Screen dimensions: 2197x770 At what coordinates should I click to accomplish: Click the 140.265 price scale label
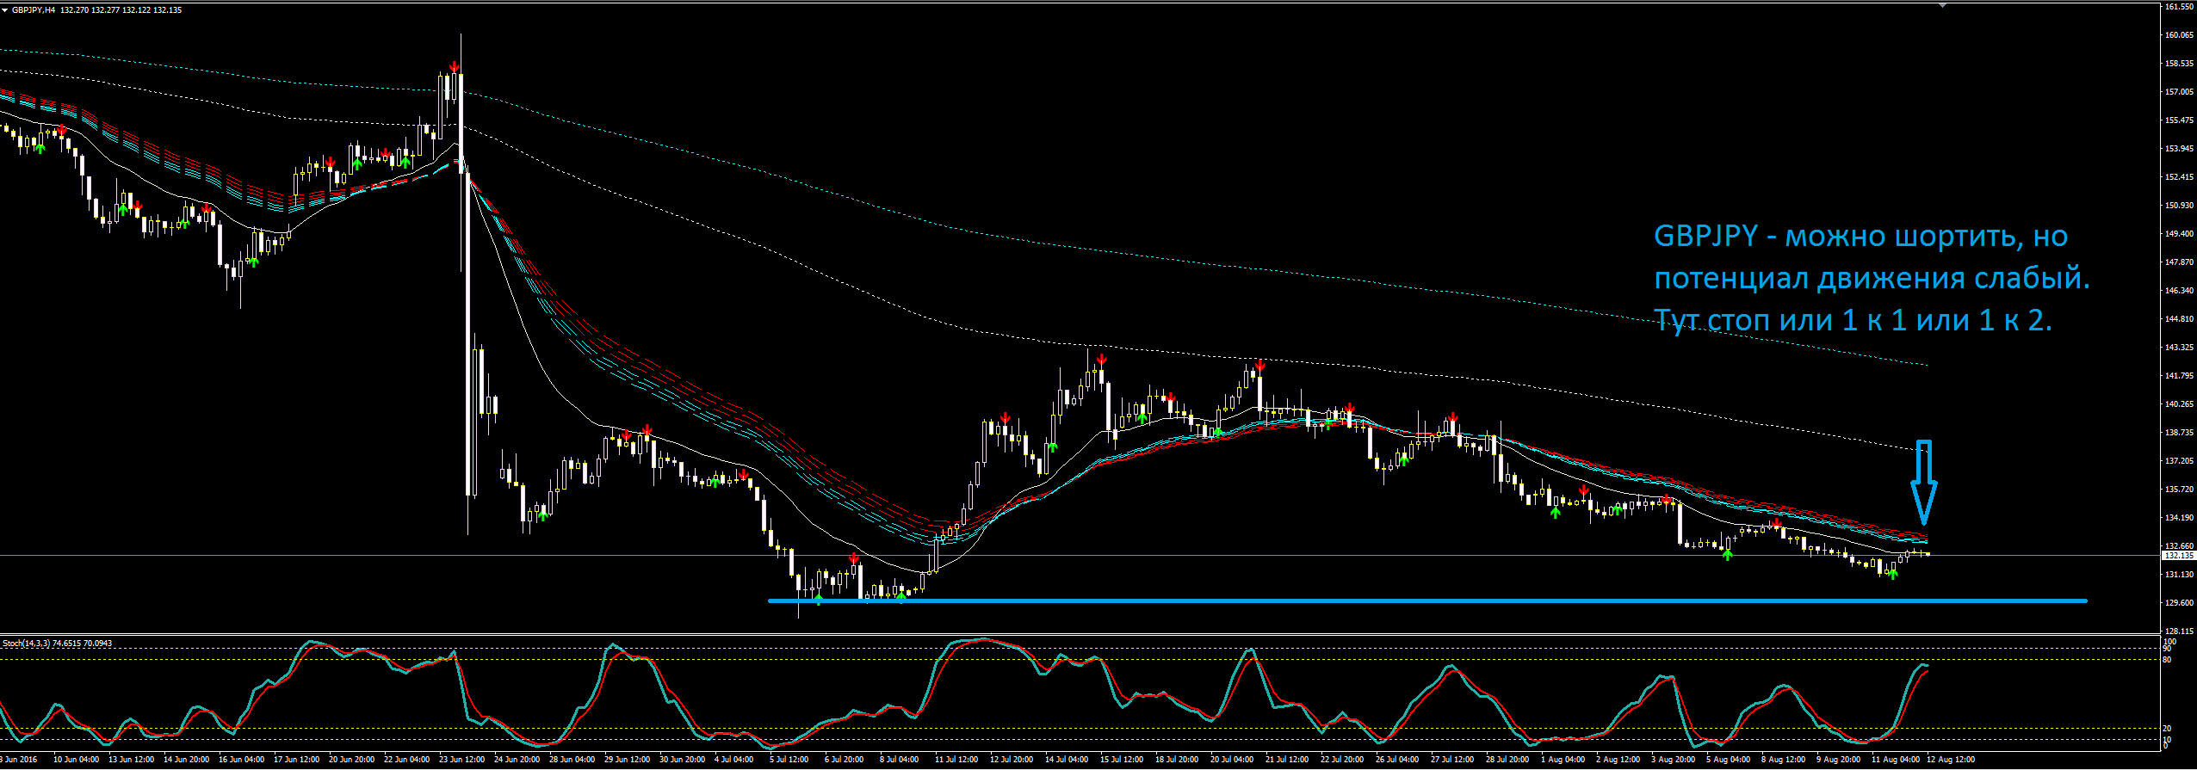[2179, 404]
